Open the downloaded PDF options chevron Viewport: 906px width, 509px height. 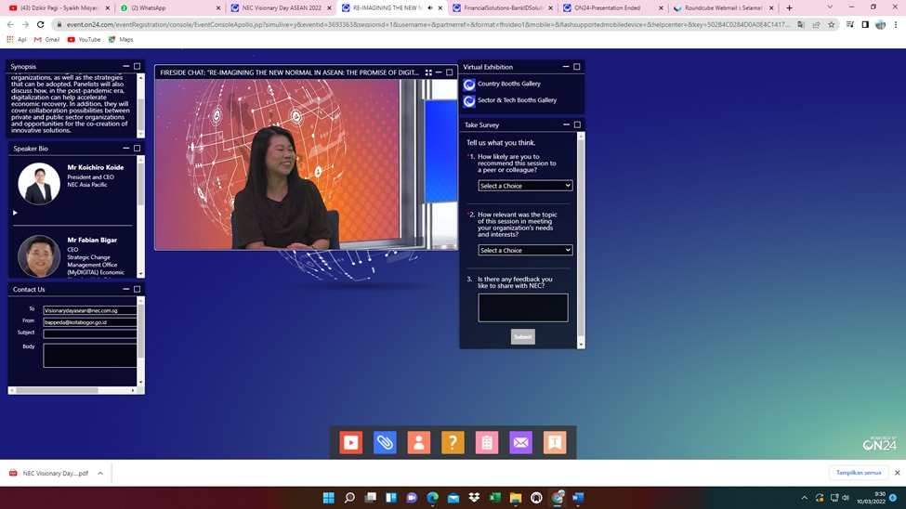click(x=100, y=473)
